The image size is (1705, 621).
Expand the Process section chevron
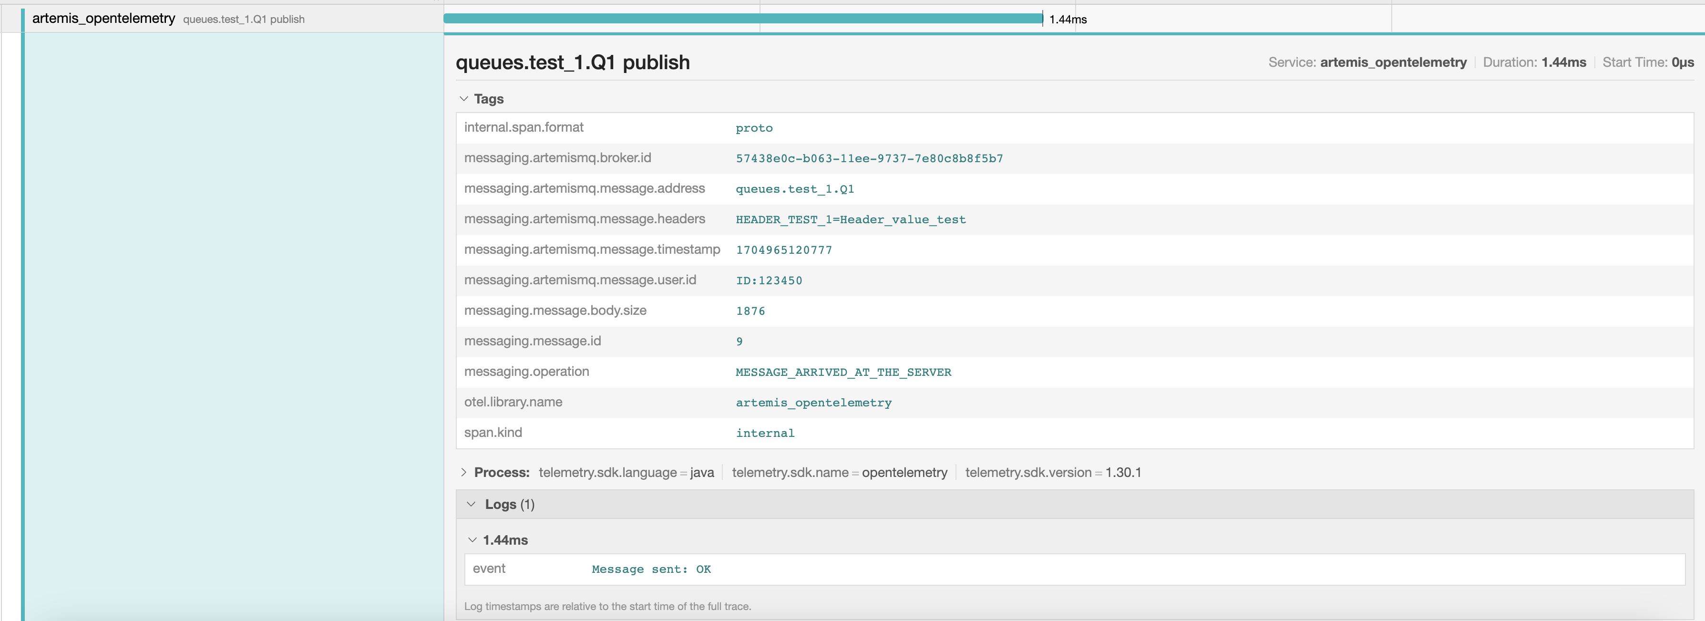coord(463,472)
